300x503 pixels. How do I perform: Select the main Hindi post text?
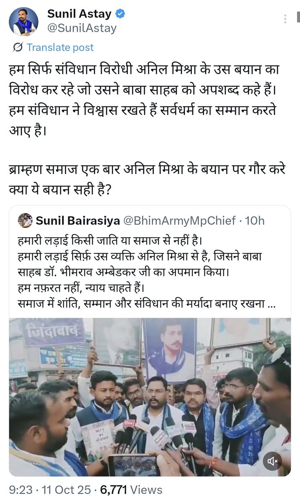pyautogui.click(x=145, y=130)
